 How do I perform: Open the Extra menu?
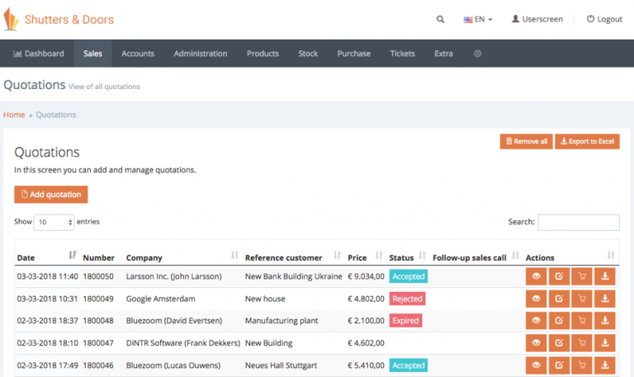[x=443, y=54]
